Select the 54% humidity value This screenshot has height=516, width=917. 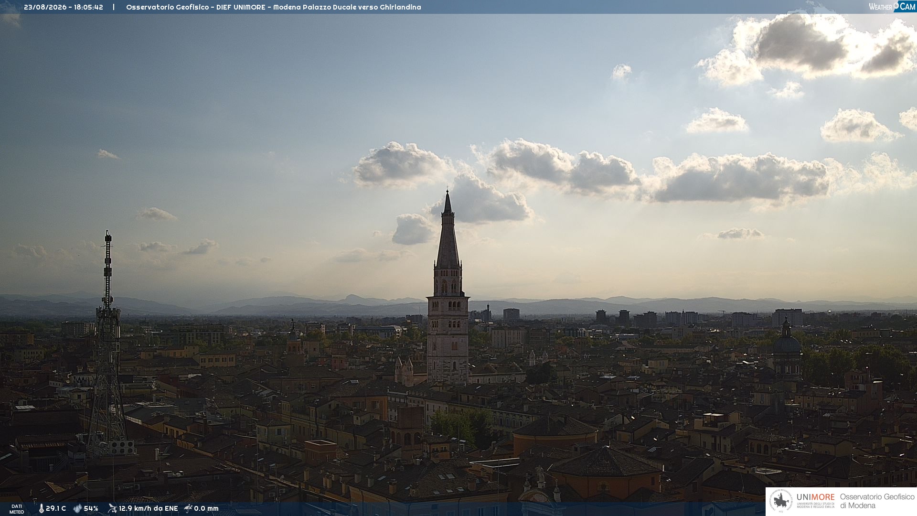coord(91,508)
